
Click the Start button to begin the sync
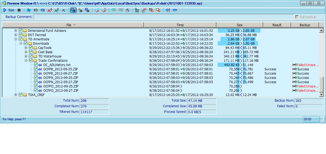(8, 10)
